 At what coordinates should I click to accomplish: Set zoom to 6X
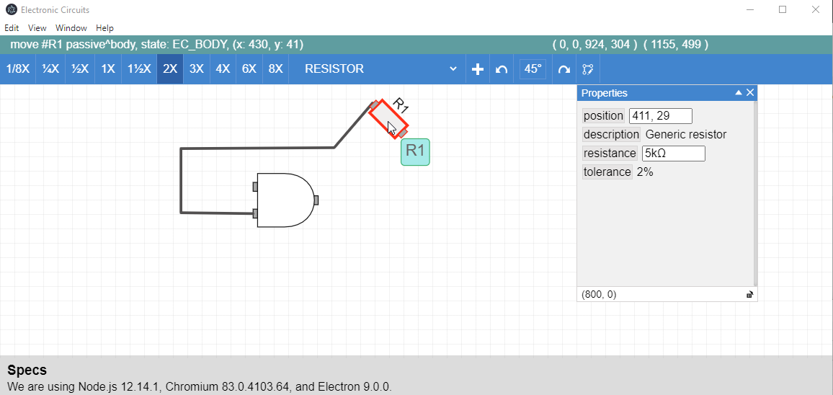[x=249, y=69]
